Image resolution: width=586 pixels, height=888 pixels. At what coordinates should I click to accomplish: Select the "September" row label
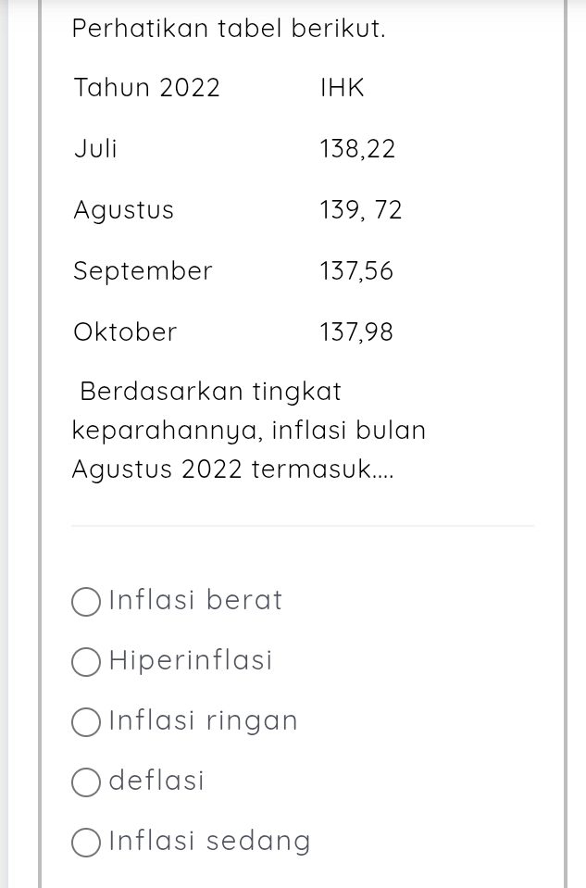[143, 271]
